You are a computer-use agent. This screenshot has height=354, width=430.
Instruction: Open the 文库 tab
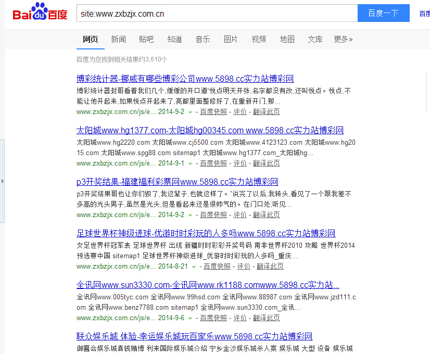click(x=315, y=40)
